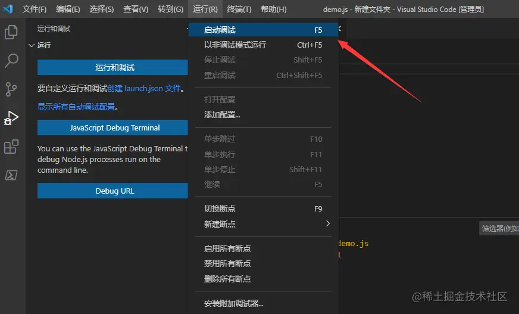The width and height of the screenshot is (519, 314).
Task: Open the PowerShell terminal icon in activity bar
Action: pos(11,175)
